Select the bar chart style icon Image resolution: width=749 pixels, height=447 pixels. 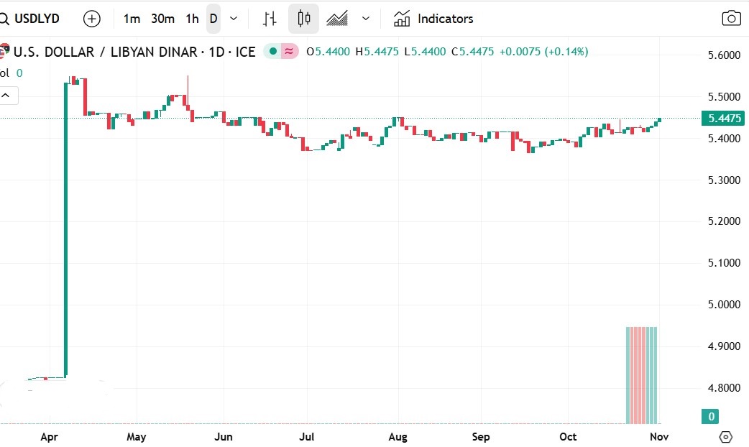click(270, 19)
